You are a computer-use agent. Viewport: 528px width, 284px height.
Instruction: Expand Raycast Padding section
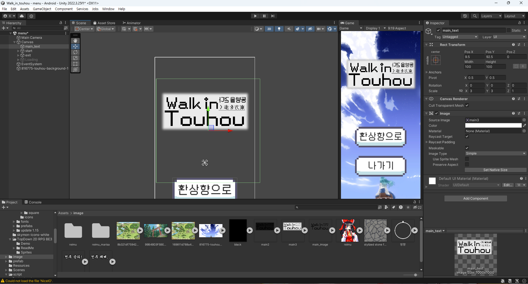click(427, 142)
